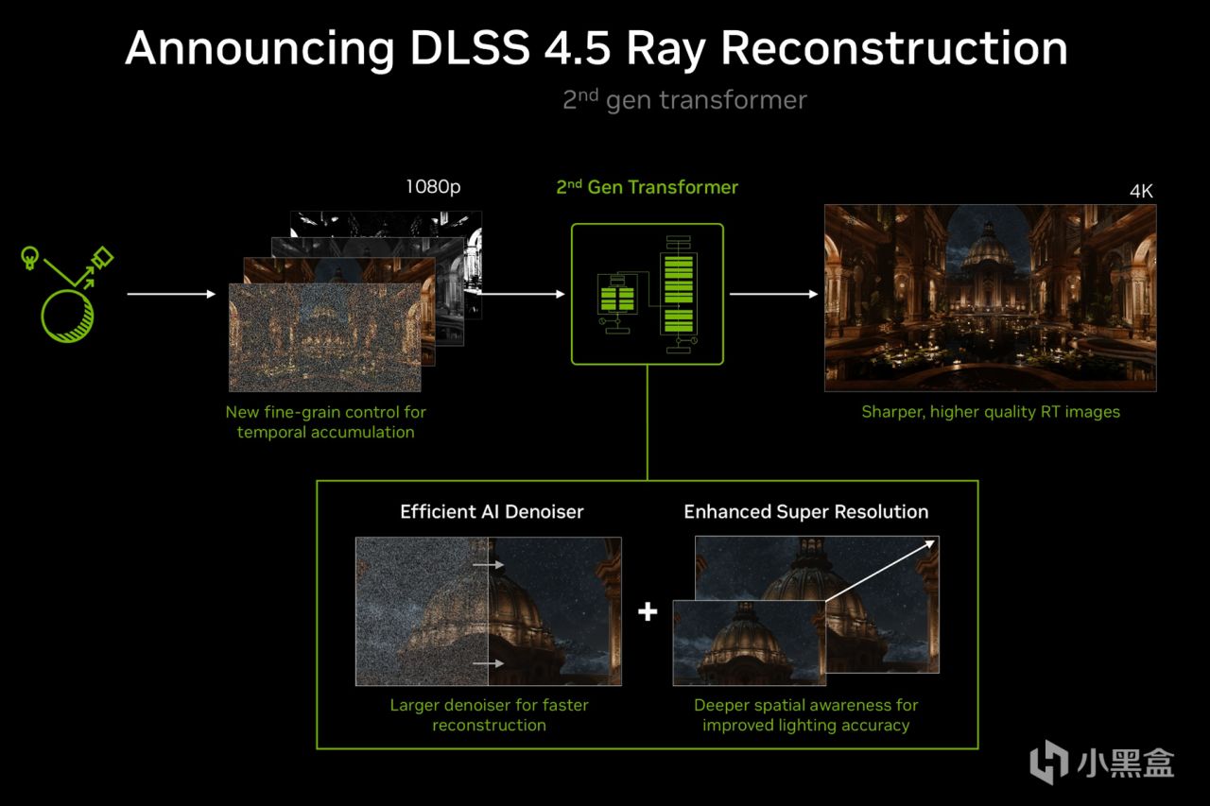Screen dimensions: 1210x806
Task: Open the noisy 1080p input image
Action: tap(324, 337)
